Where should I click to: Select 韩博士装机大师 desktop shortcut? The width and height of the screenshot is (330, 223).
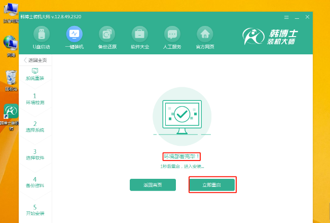click(11, 117)
